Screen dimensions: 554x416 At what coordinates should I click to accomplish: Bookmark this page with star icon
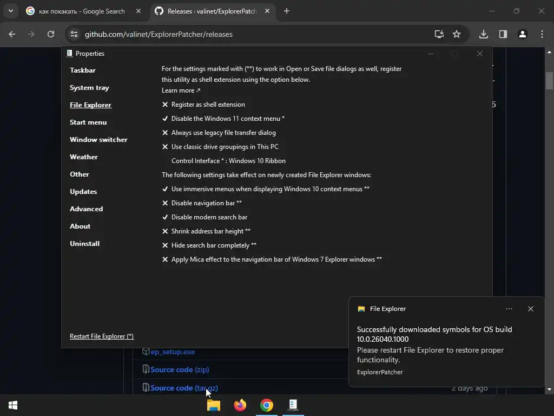coord(457,34)
